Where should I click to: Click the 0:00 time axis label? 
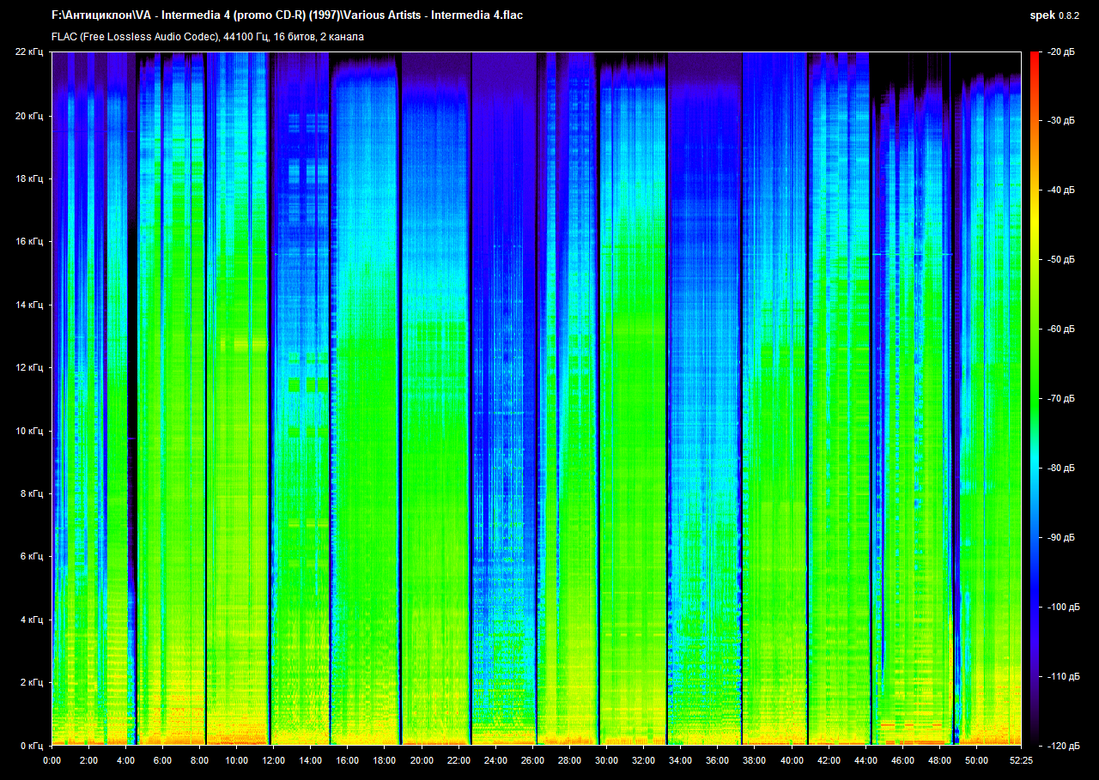point(52,760)
